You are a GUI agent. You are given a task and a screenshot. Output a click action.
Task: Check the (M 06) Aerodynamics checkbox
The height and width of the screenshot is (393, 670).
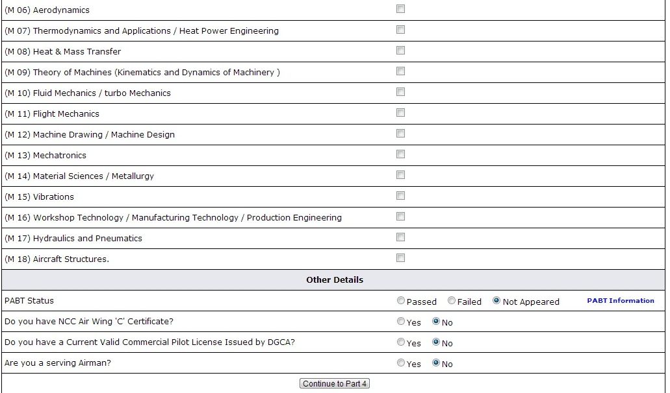point(400,9)
